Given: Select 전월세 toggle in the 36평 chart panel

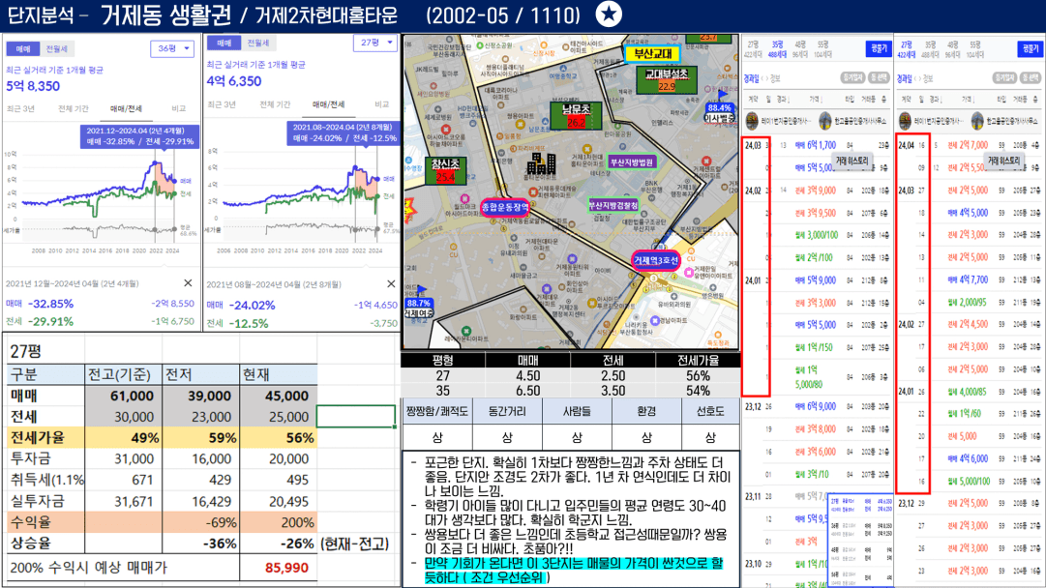Looking at the screenshot, I should coord(56,49).
